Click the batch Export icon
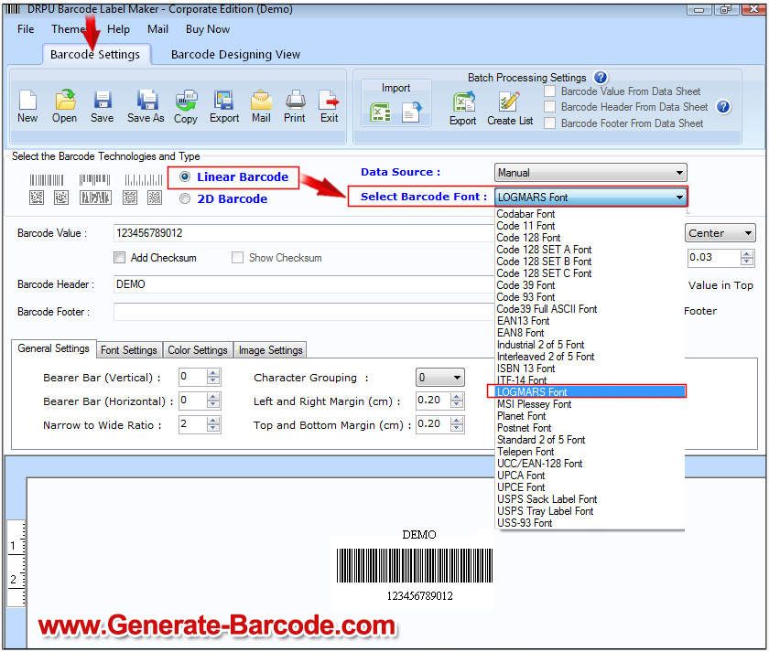The height and width of the screenshot is (652, 769). click(x=462, y=103)
